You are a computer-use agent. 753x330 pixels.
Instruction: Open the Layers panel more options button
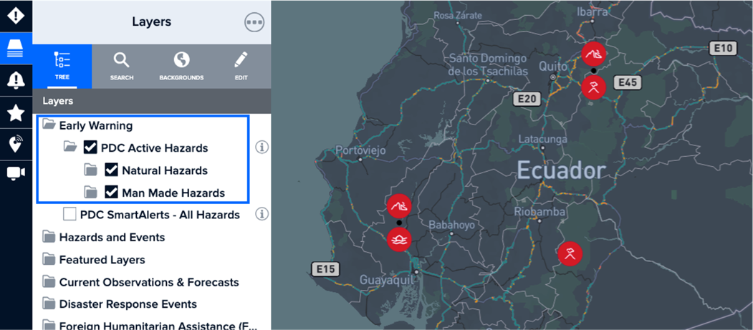coord(254,22)
